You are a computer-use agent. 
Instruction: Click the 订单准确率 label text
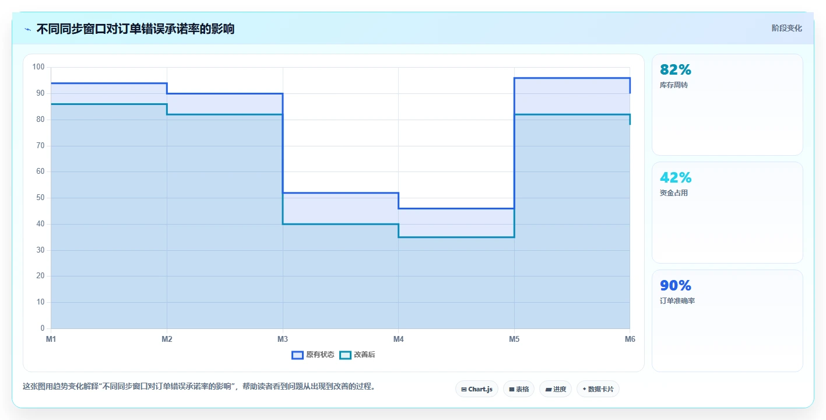(x=677, y=301)
